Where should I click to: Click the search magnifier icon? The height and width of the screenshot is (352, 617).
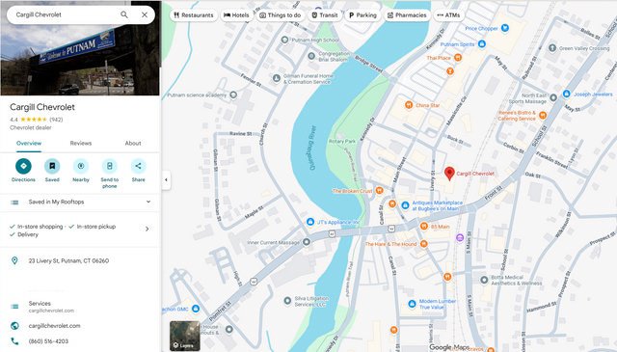(124, 14)
